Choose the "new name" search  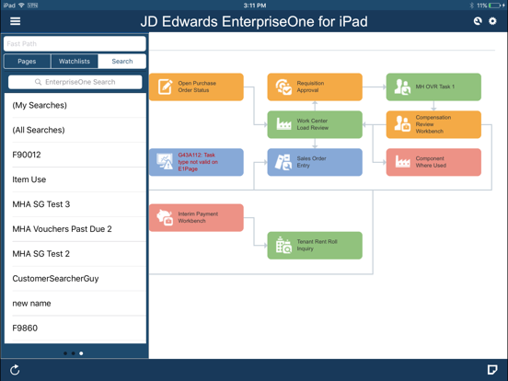click(75, 304)
